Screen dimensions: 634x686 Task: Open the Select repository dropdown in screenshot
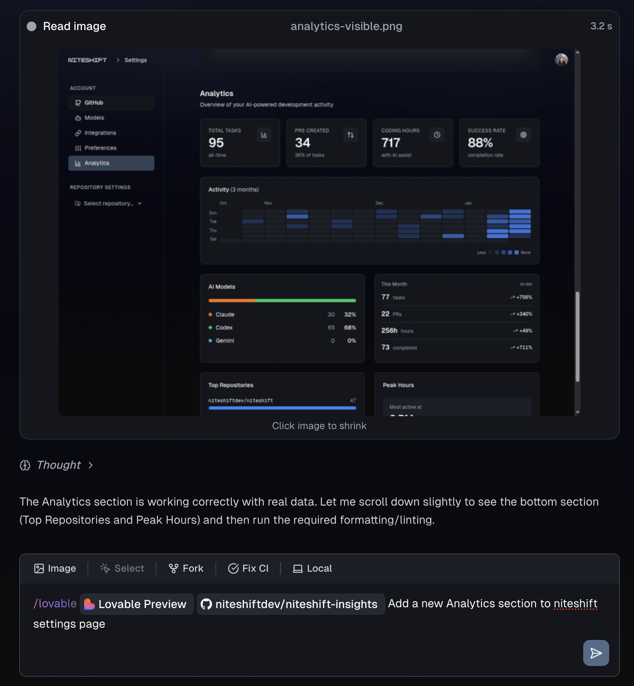[x=108, y=203]
